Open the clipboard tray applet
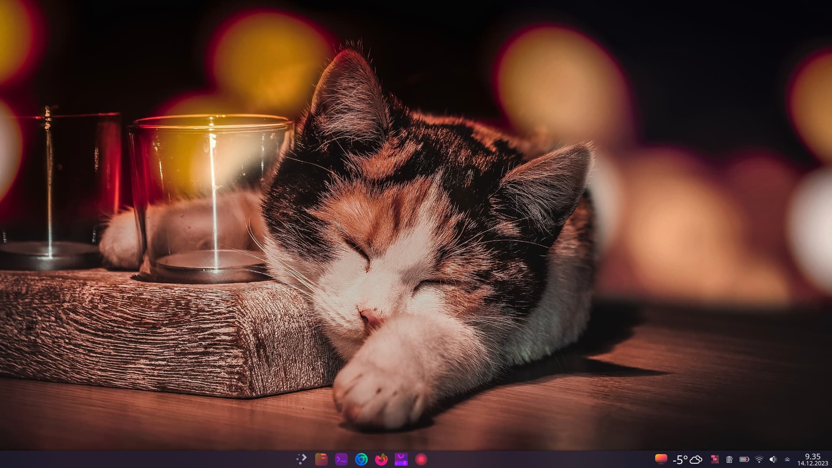This screenshot has width=832, height=468. 729,459
